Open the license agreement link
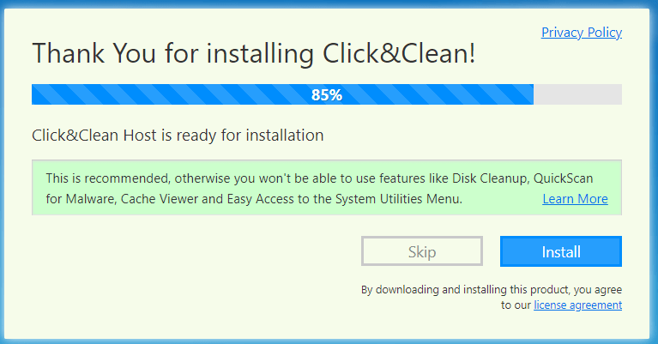The image size is (658, 344). pyautogui.click(x=577, y=305)
